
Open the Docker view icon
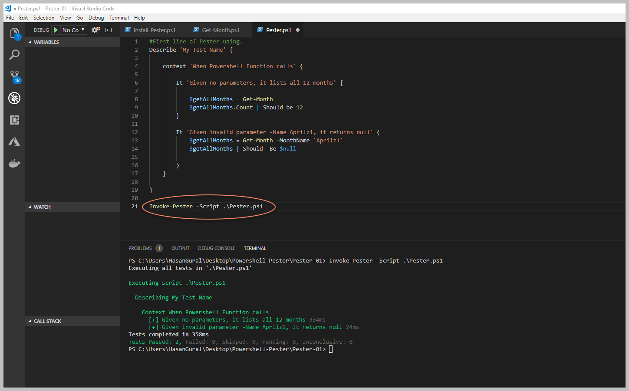pos(14,163)
